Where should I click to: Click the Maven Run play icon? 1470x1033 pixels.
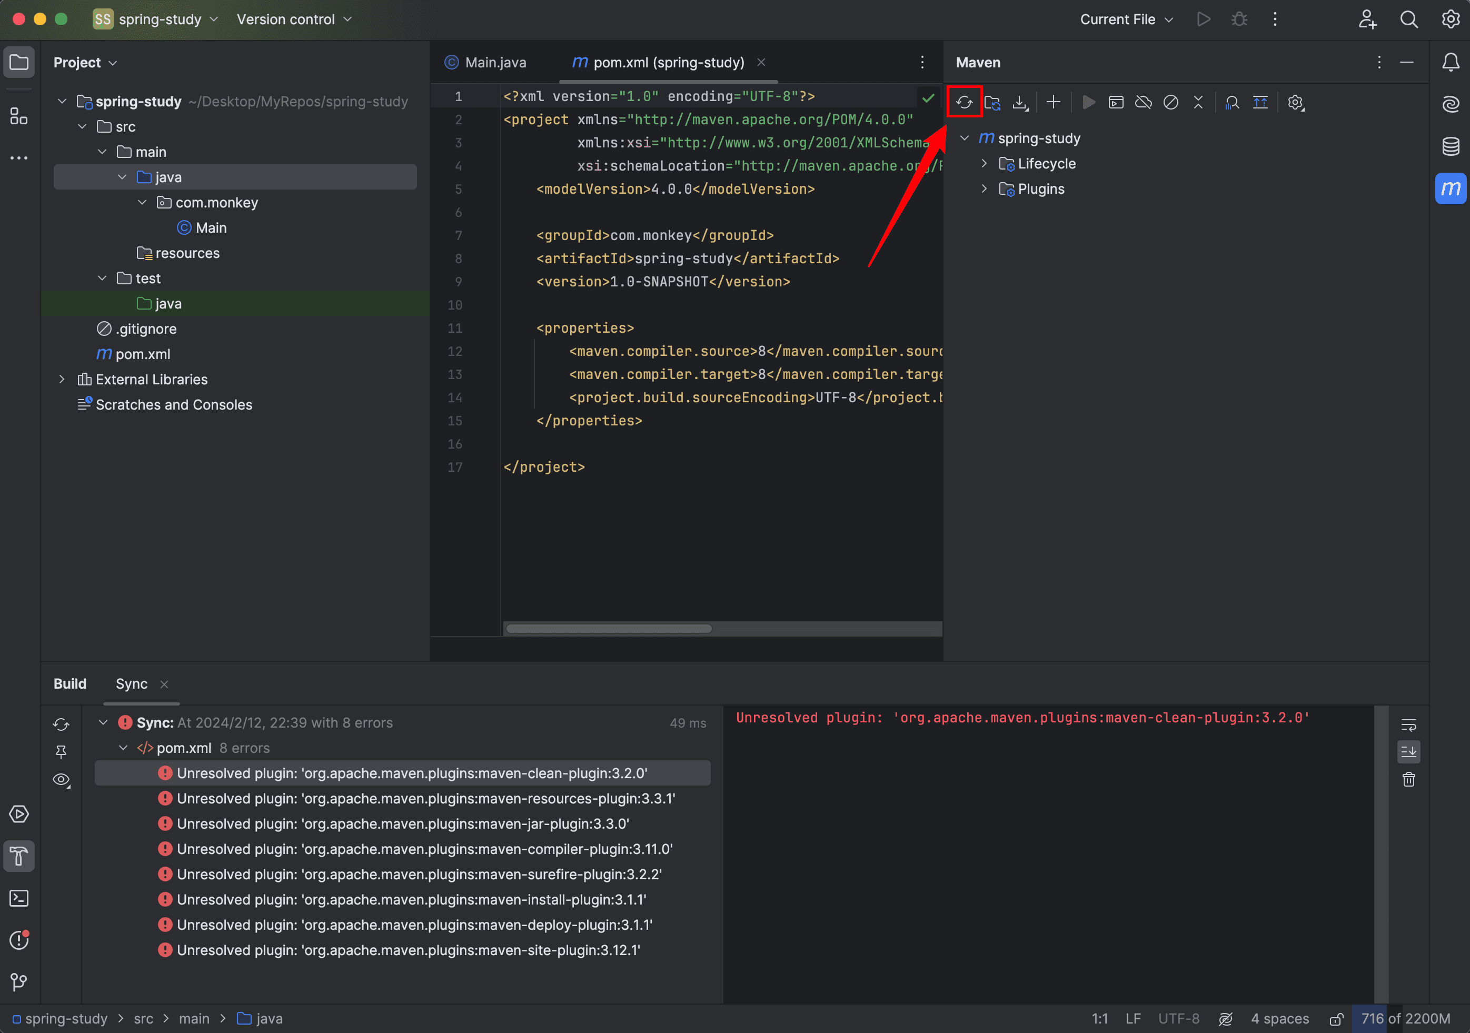tap(1088, 103)
